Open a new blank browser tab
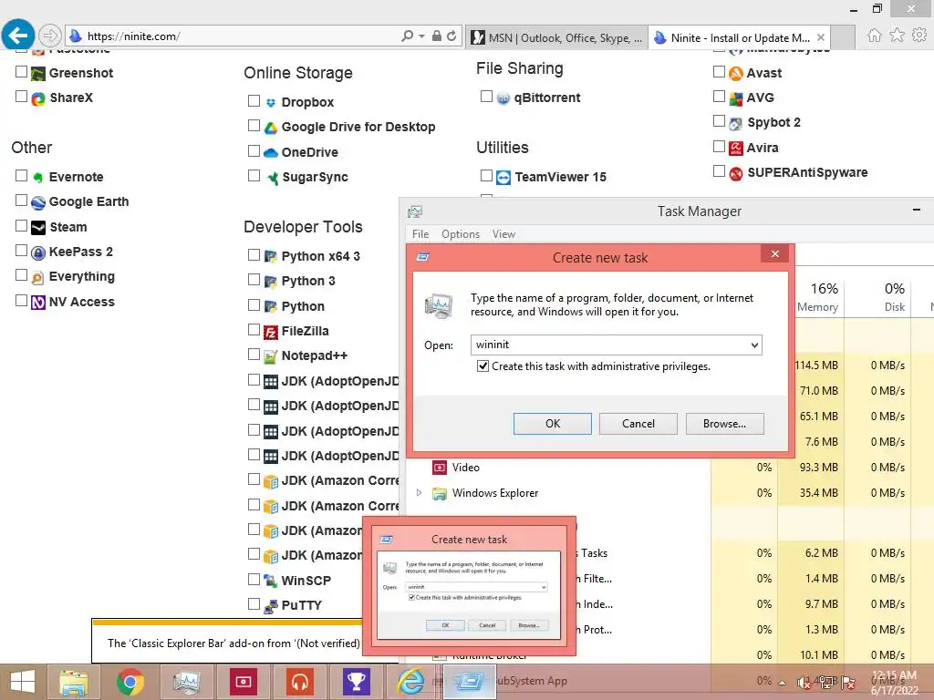 point(843,37)
